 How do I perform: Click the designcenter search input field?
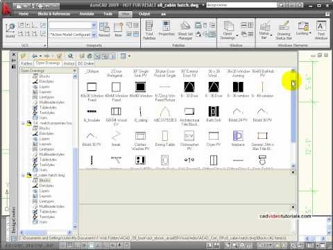[241, 5]
